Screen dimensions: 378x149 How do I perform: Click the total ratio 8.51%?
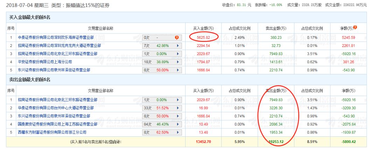click(312, 142)
